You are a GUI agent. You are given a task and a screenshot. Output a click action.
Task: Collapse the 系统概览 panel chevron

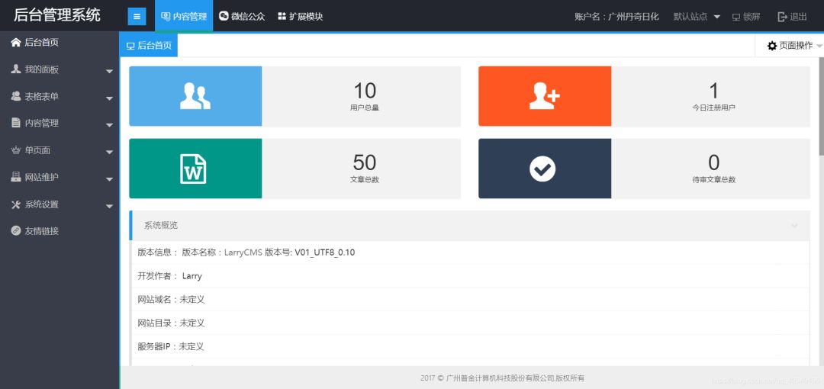794,226
